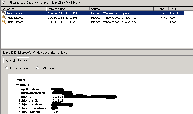Image resolution: width=193 pixels, height=114 pixels.
Task: Click the truncated Task C... column header
Action: click(176, 9)
